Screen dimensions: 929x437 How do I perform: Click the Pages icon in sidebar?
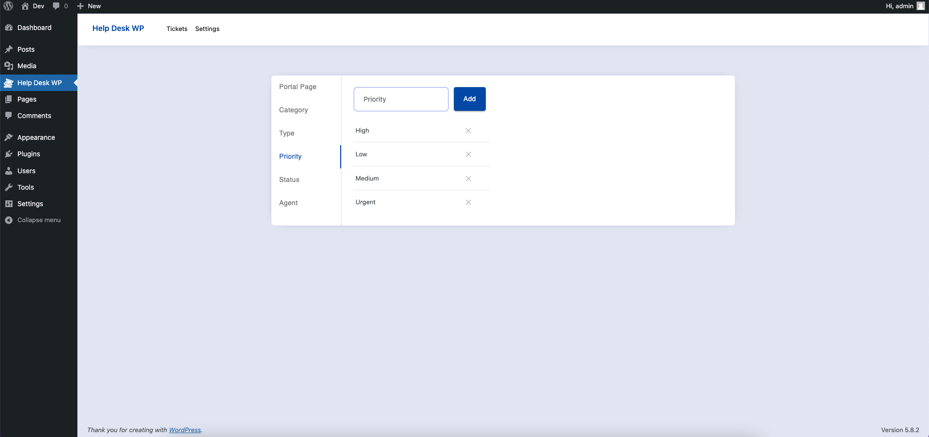[9, 99]
